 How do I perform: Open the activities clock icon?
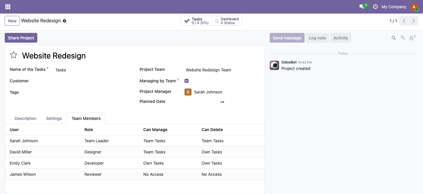pyautogui.click(x=375, y=6)
